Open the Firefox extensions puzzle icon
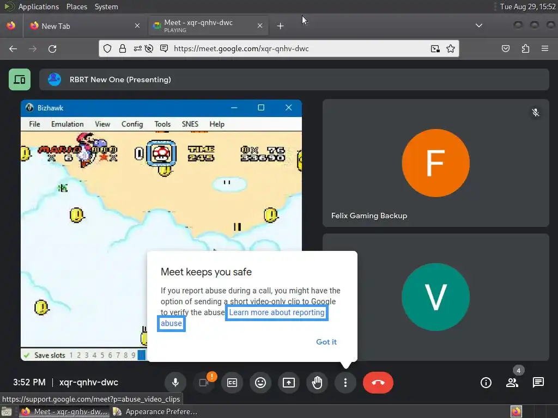This screenshot has width=558, height=418. pos(525,48)
